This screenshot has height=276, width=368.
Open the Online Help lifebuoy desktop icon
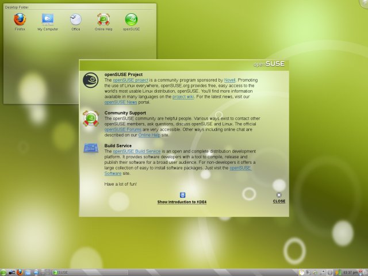click(x=103, y=19)
